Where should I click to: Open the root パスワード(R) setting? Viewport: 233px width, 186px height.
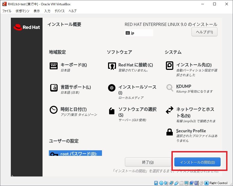[x=75, y=153]
